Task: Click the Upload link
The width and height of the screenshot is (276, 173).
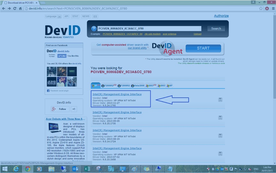Action: click(197, 34)
